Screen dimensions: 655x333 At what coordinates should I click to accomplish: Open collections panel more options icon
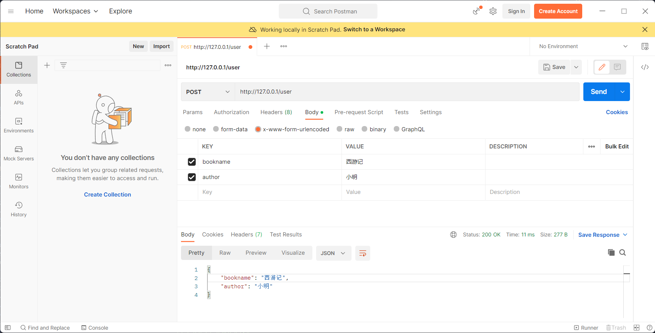coord(168,65)
